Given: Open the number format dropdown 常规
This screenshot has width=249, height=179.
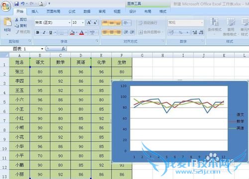Looking at the screenshot, I should 202,23.
